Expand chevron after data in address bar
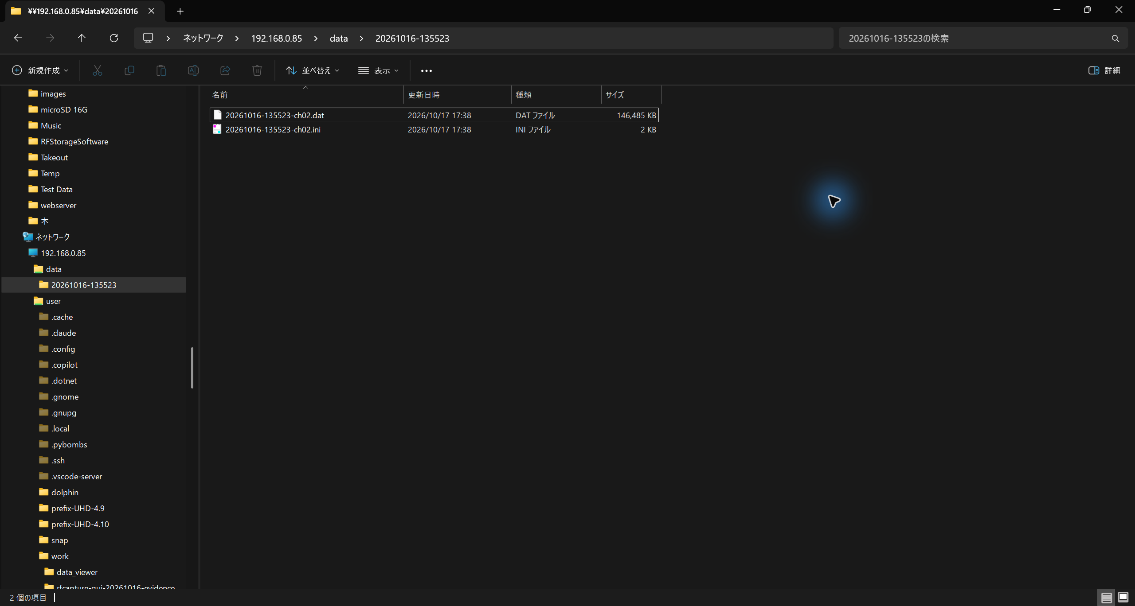The image size is (1135, 606). (x=361, y=39)
